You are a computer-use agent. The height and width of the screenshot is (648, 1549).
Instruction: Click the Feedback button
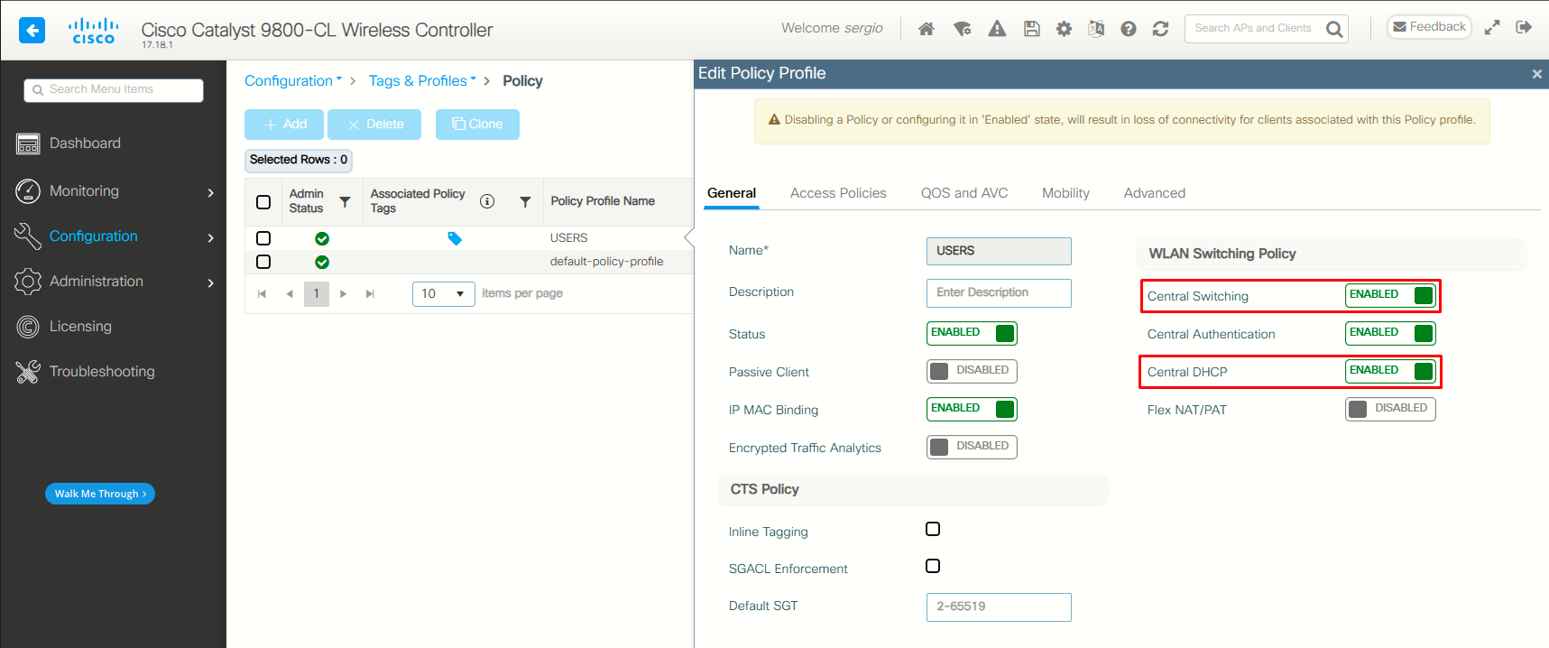coord(1429,27)
